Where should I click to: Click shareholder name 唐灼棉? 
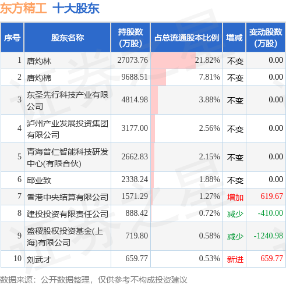(x=39, y=78)
